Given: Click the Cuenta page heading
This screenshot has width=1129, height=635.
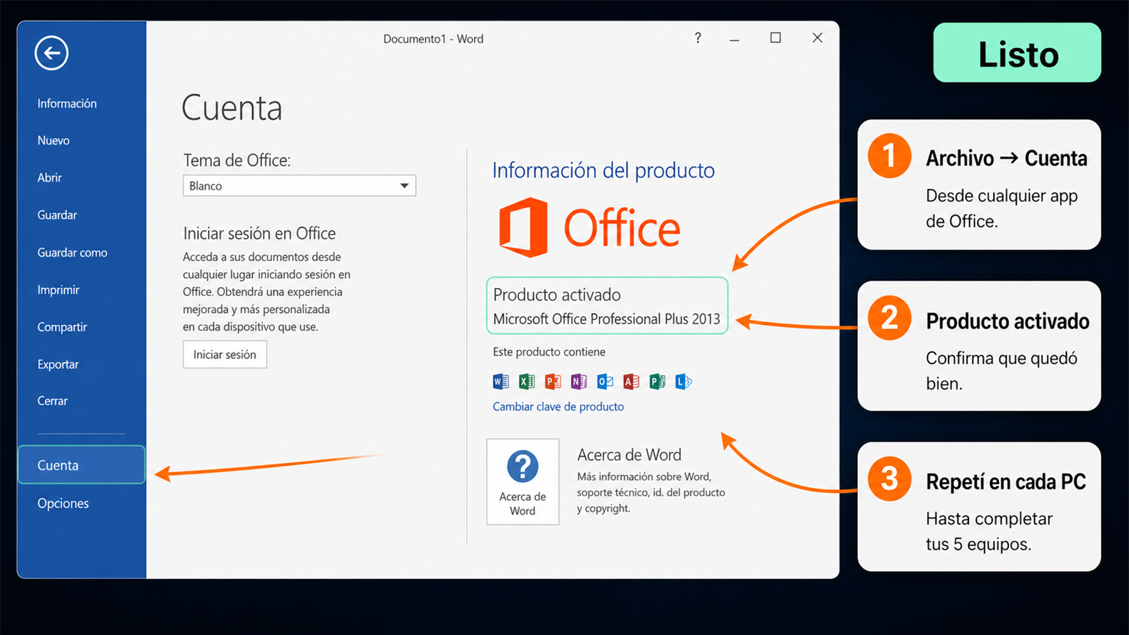Looking at the screenshot, I should pos(232,108).
